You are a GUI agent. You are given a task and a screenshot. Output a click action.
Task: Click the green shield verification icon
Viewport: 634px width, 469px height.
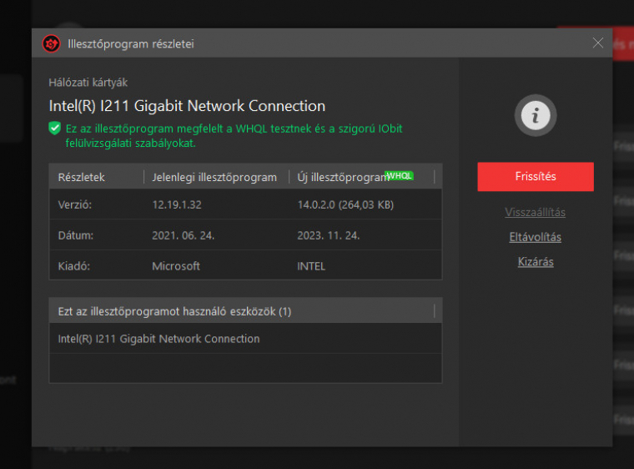pos(54,129)
